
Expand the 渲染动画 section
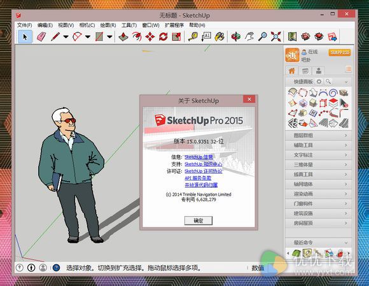point(319,194)
